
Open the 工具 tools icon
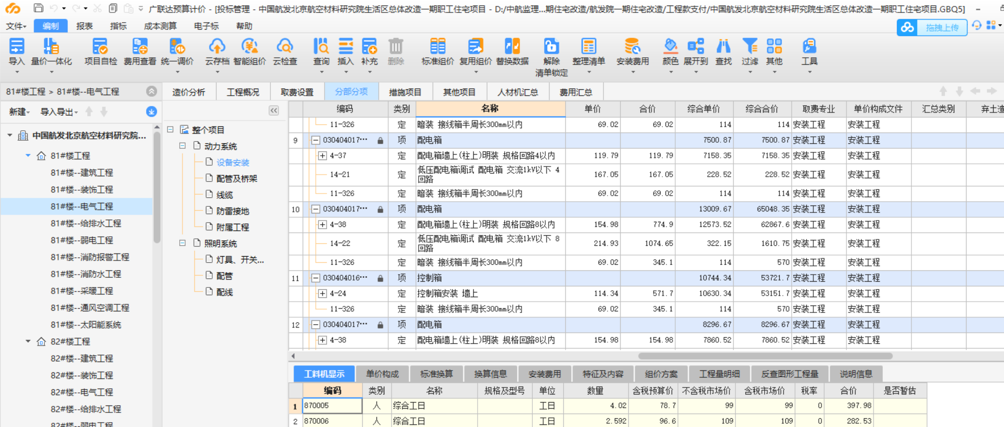pyautogui.click(x=810, y=46)
